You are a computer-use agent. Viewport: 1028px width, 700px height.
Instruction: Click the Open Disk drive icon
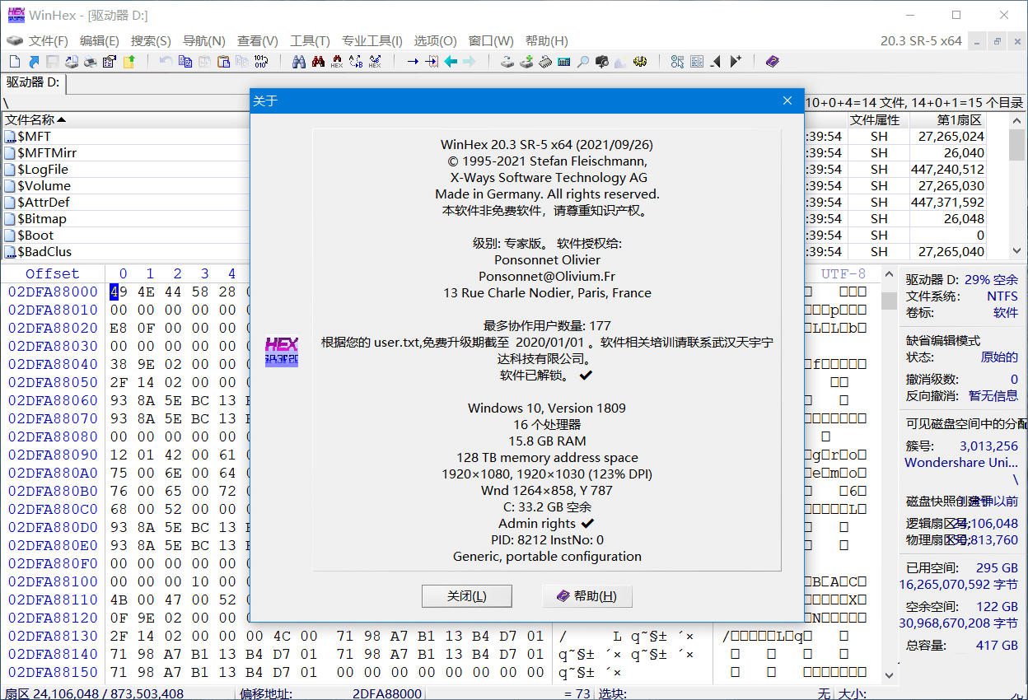(x=507, y=62)
